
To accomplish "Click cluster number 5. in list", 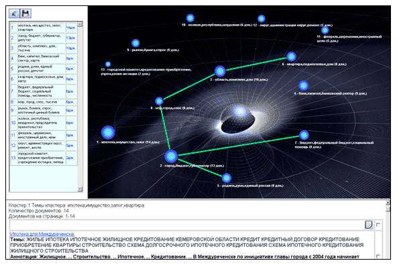I will coord(13,68).
